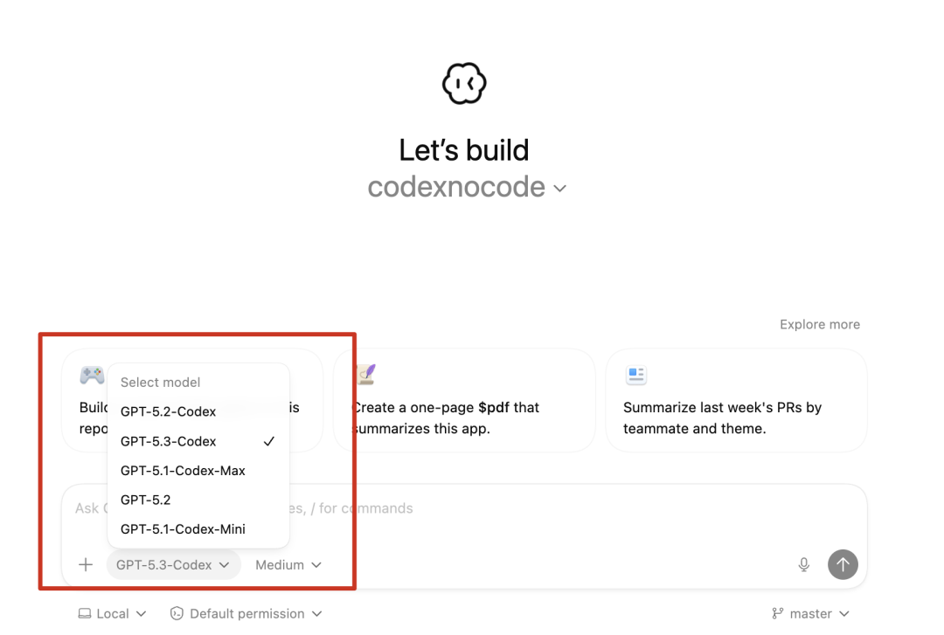
Task: Open the Local environment dropdown
Action: [x=112, y=614]
